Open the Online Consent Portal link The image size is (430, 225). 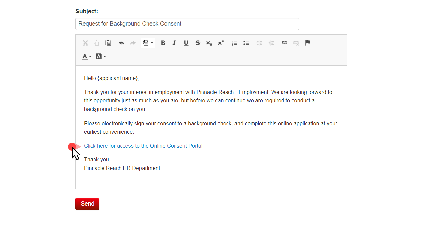pyautogui.click(x=143, y=146)
